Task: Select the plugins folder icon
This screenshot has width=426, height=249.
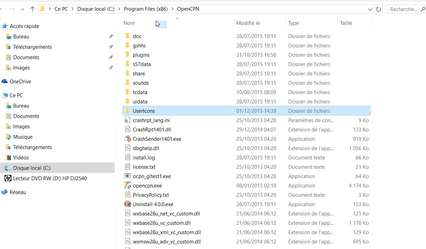Action: point(127,55)
